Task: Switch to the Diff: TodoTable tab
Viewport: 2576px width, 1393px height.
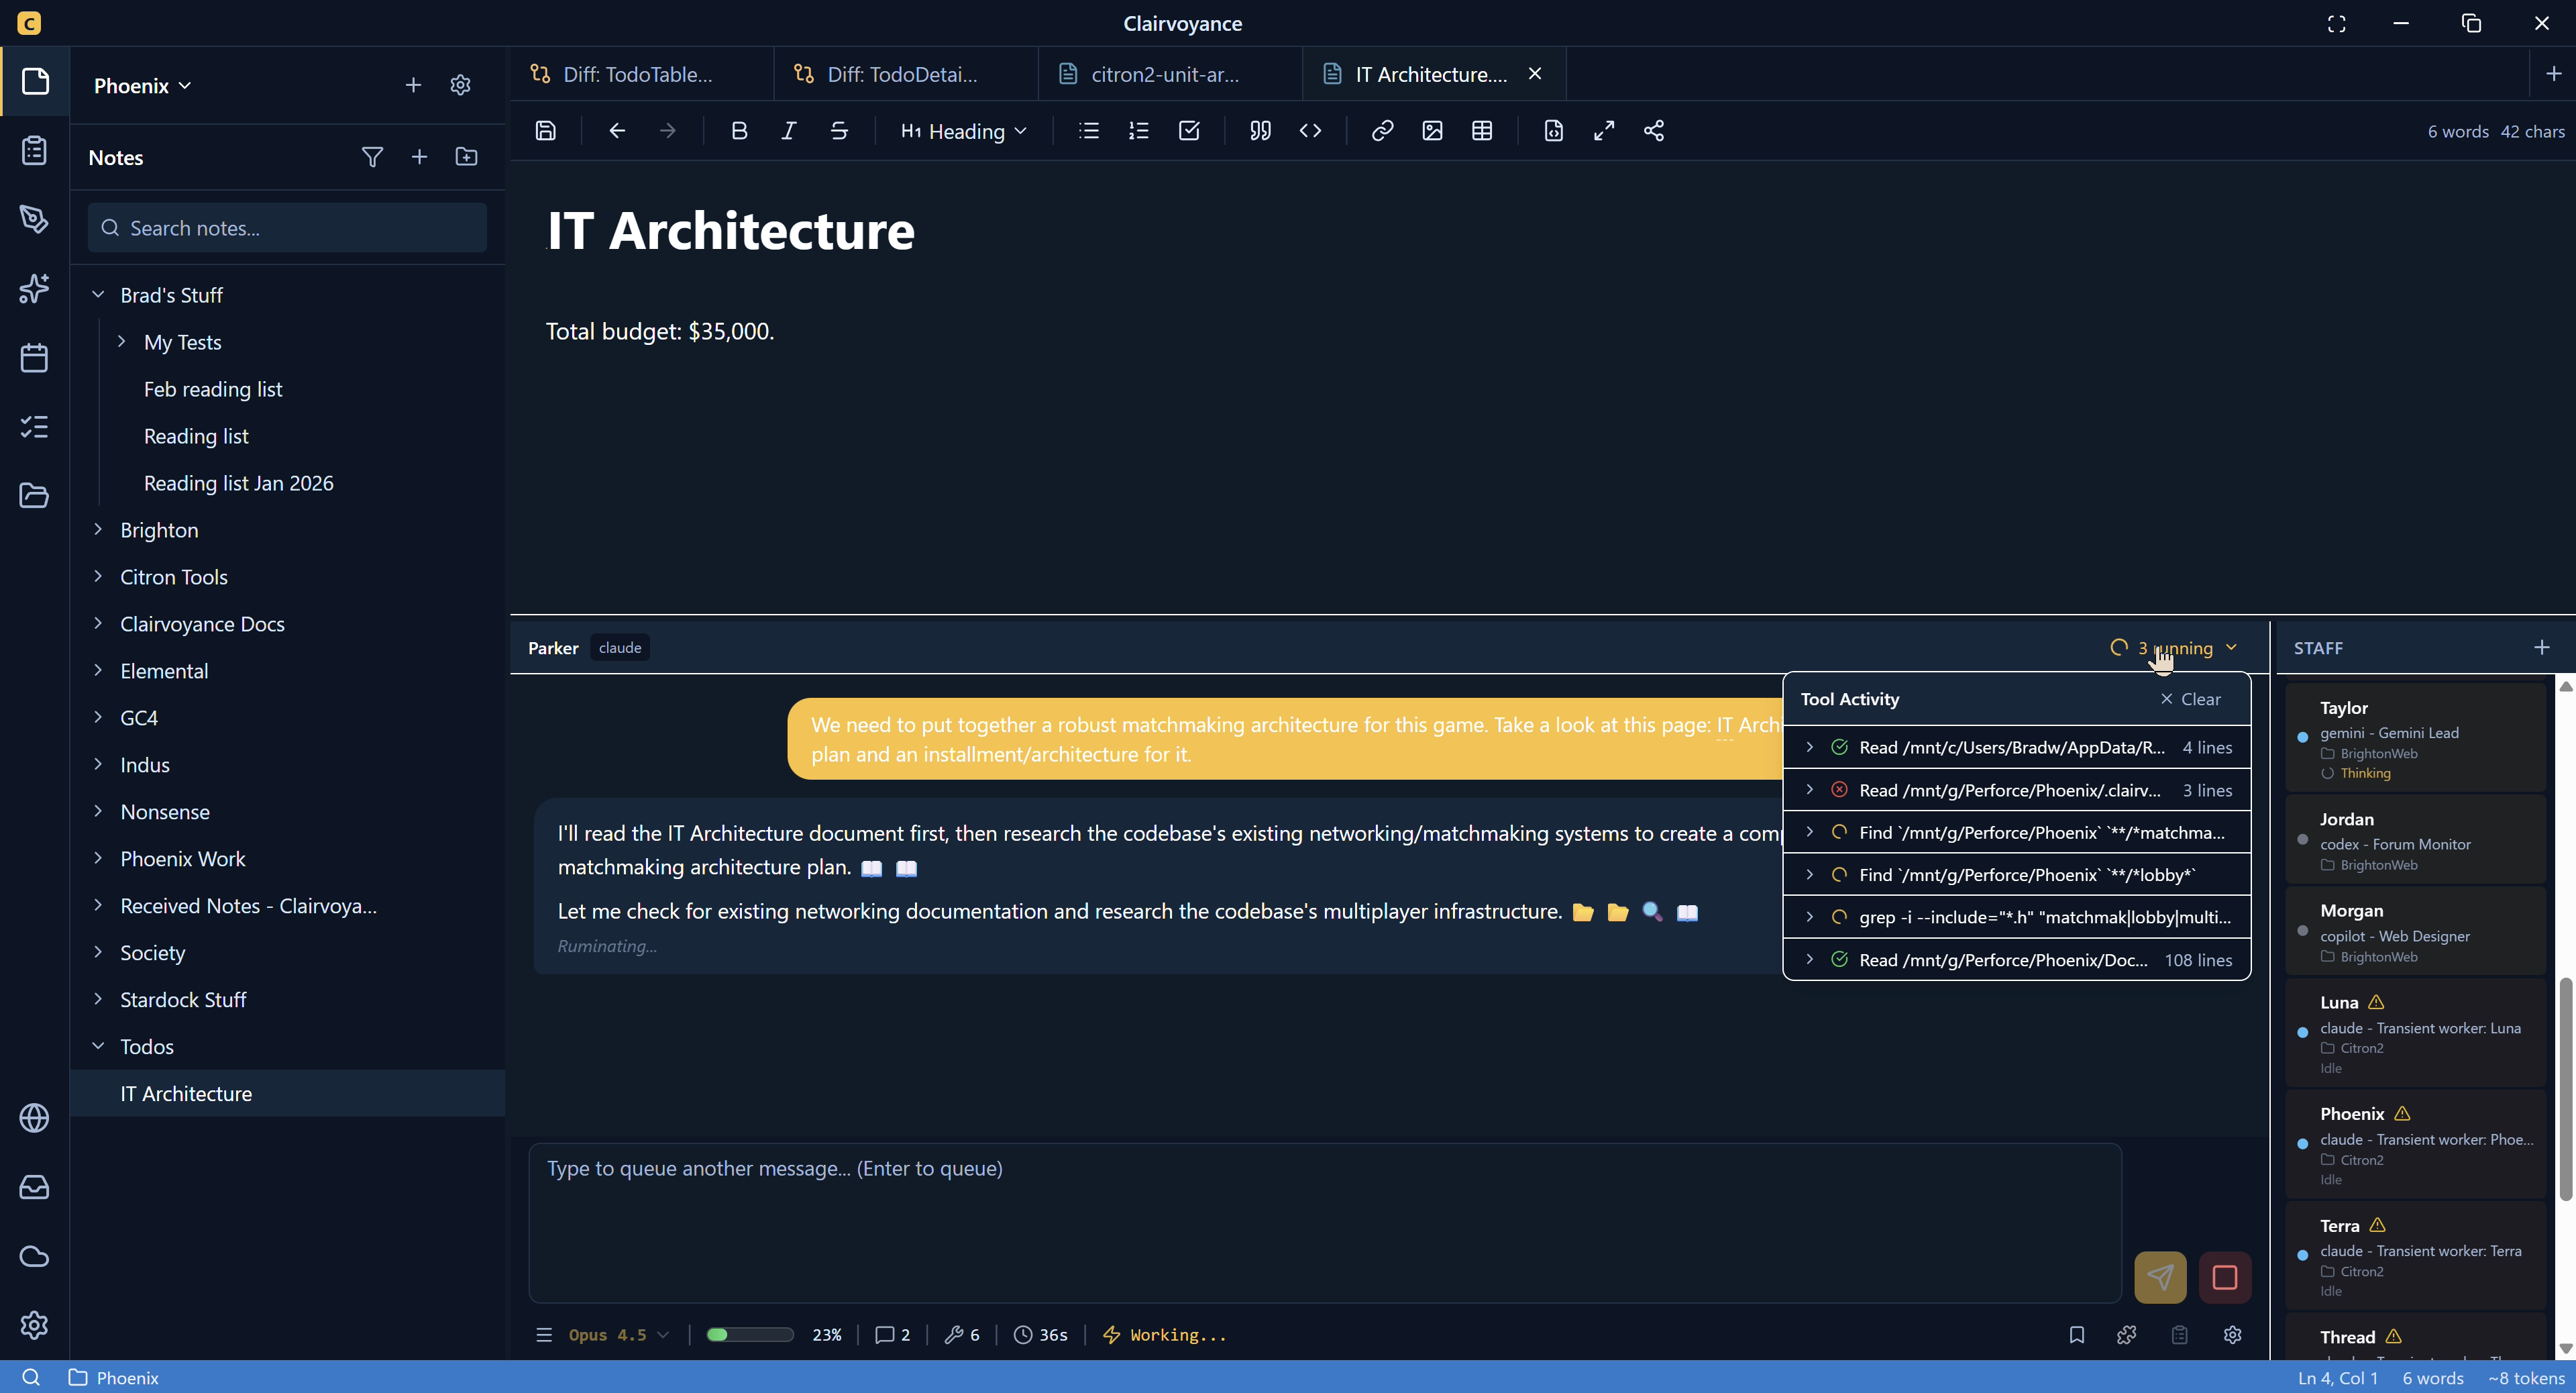Action: (640, 73)
